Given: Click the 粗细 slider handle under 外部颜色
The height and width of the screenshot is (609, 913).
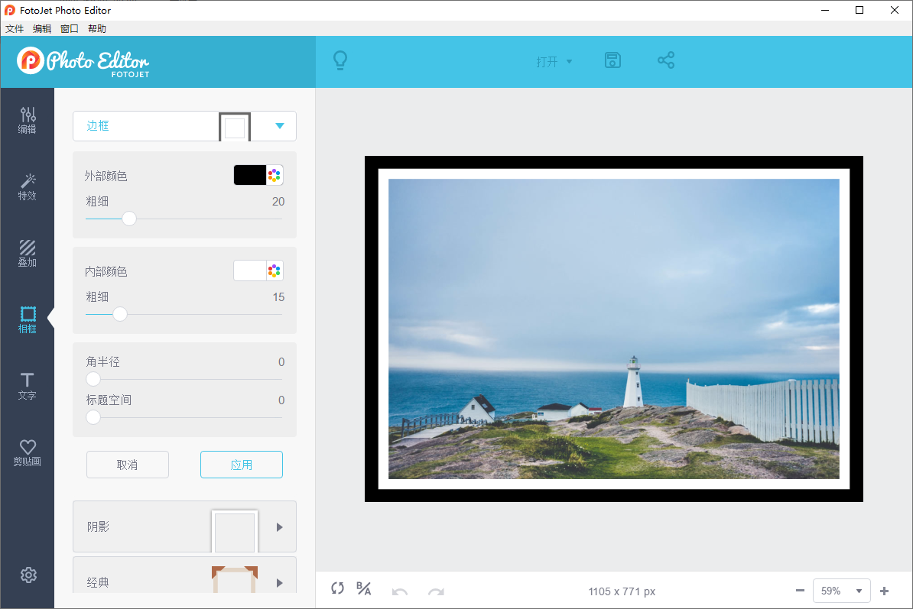Looking at the screenshot, I should pos(128,218).
